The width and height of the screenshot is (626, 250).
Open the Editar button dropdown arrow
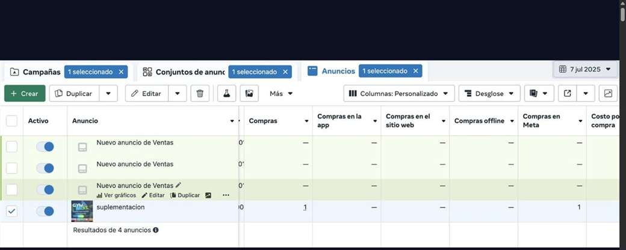pos(178,93)
